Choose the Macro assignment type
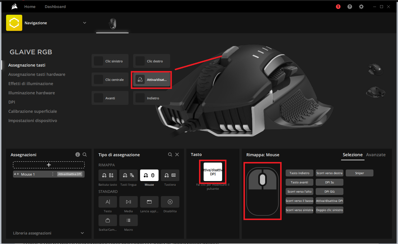The height and width of the screenshot is (244, 398). (x=129, y=220)
